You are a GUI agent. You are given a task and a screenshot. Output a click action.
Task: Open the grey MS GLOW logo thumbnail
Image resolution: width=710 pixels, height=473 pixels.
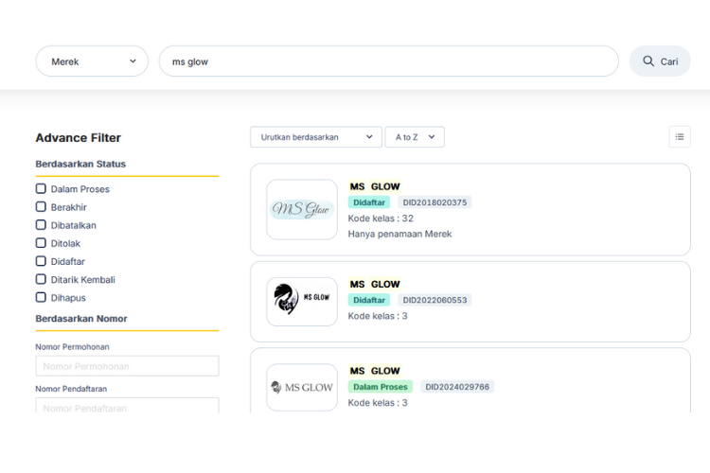[x=302, y=388]
